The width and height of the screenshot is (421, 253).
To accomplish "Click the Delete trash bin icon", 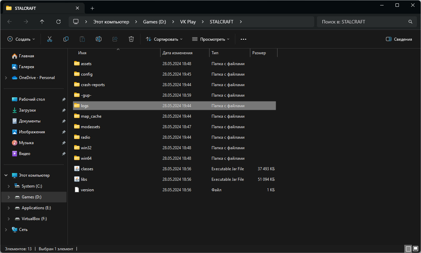I will (131, 39).
